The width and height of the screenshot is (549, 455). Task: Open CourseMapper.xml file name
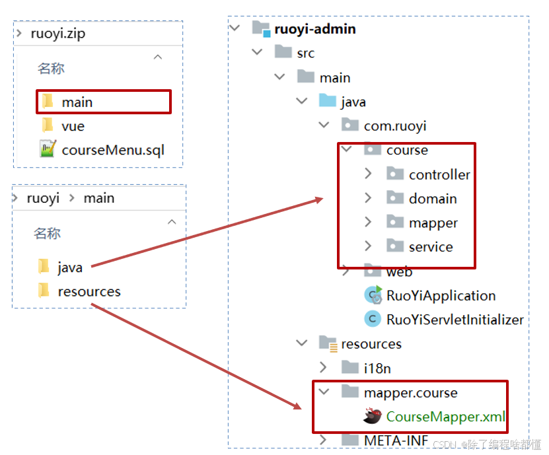click(x=446, y=417)
